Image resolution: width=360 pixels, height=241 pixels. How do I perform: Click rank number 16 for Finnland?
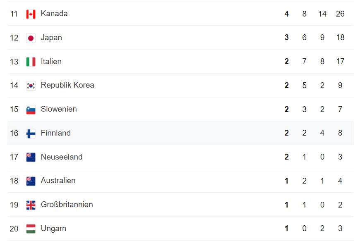coord(14,133)
